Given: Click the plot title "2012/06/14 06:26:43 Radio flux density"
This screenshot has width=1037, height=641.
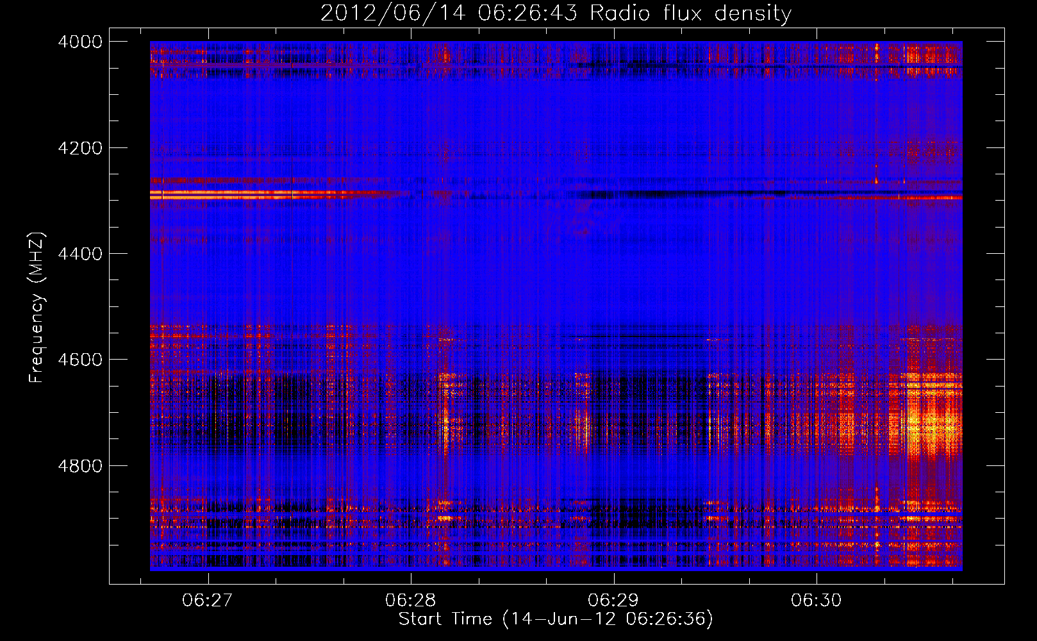Looking at the screenshot, I should [556, 13].
